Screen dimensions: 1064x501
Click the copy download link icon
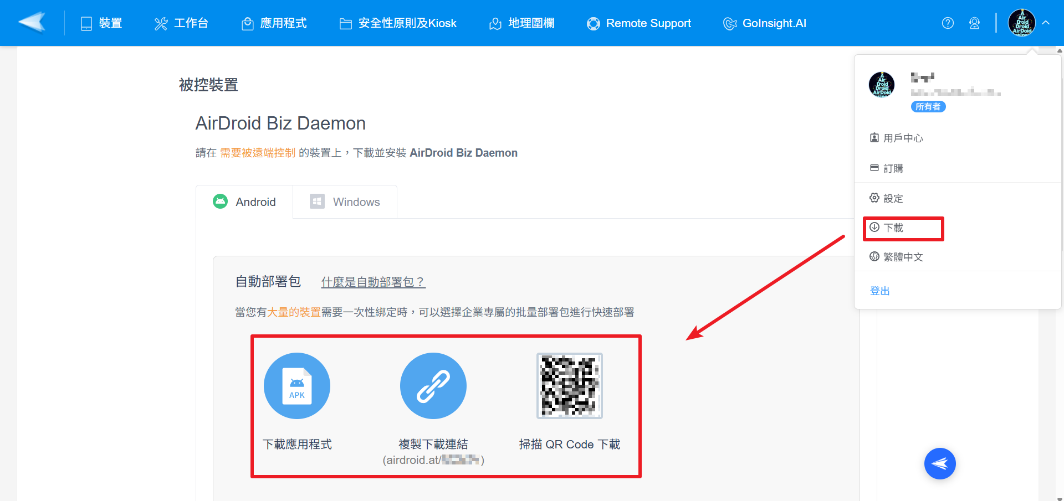pyautogui.click(x=433, y=386)
